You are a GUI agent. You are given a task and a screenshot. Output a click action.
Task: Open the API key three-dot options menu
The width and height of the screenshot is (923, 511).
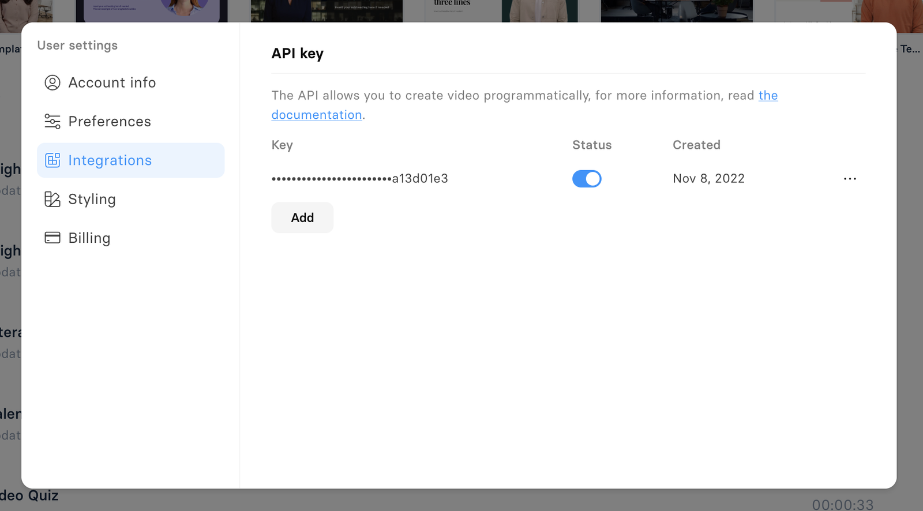(x=850, y=179)
